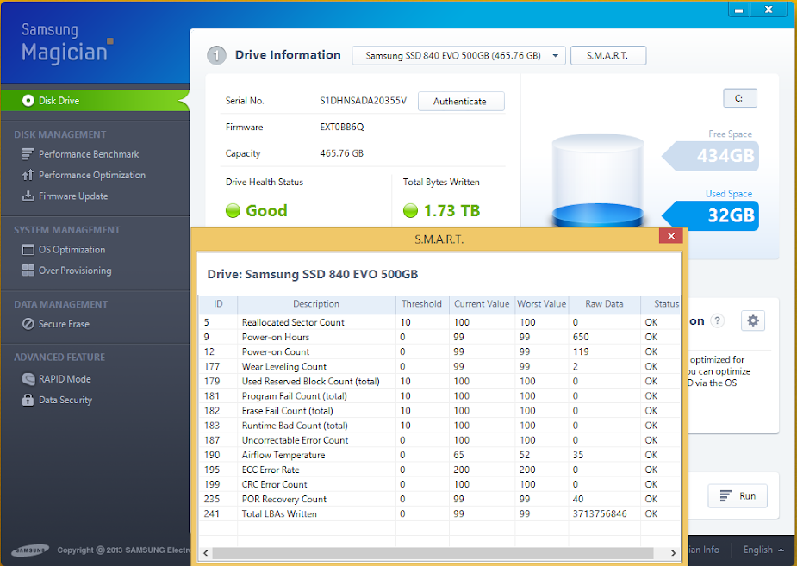The image size is (797, 566).
Task: Click the question mark help icon
Action: click(x=718, y=321)
